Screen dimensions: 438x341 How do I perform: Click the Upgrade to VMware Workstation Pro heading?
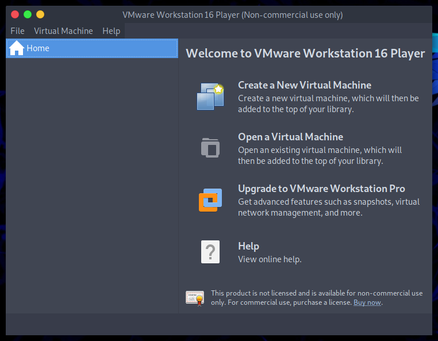click(321, 189)
